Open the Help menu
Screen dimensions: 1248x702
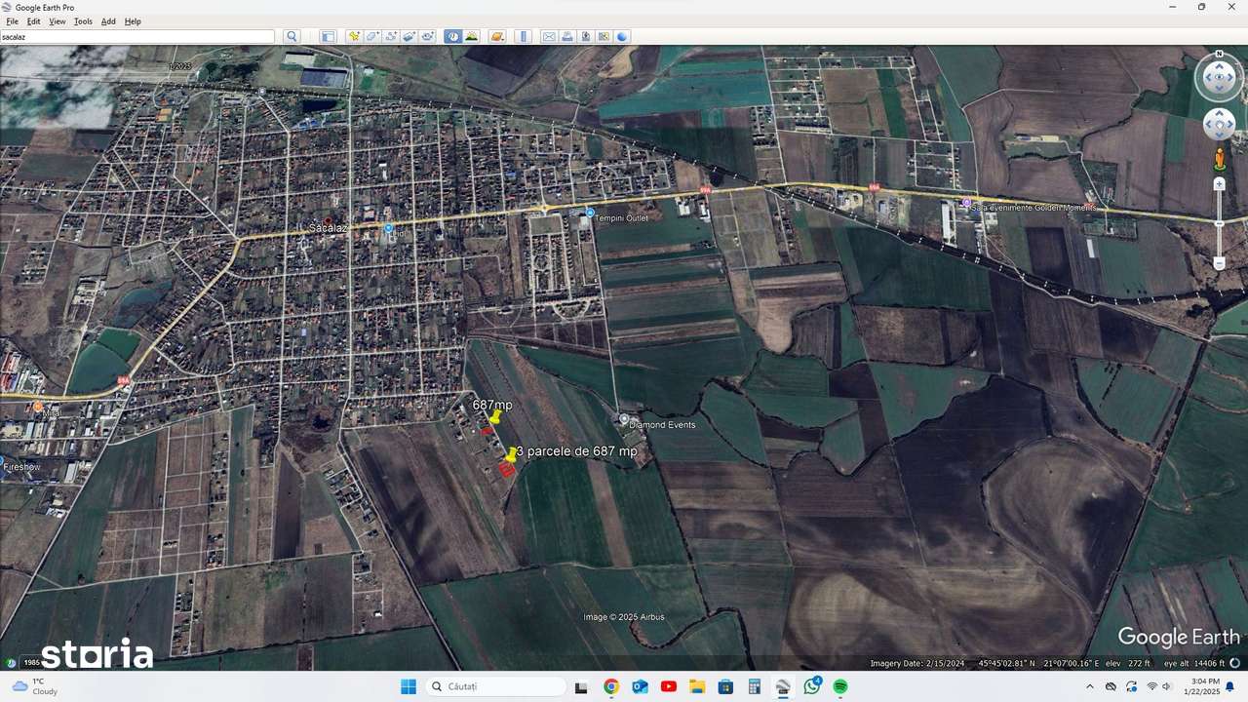click(x=133, y=21)
